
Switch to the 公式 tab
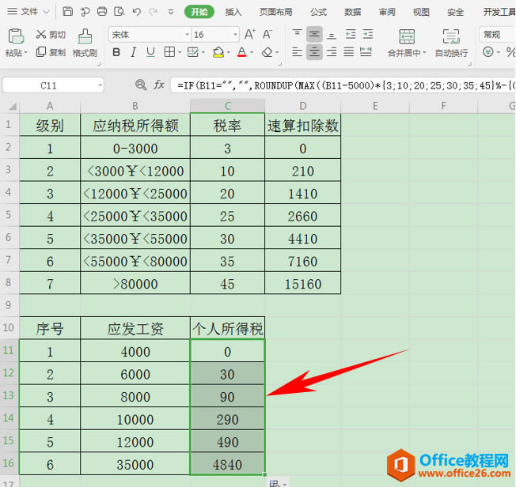click(x=319, y=12)
